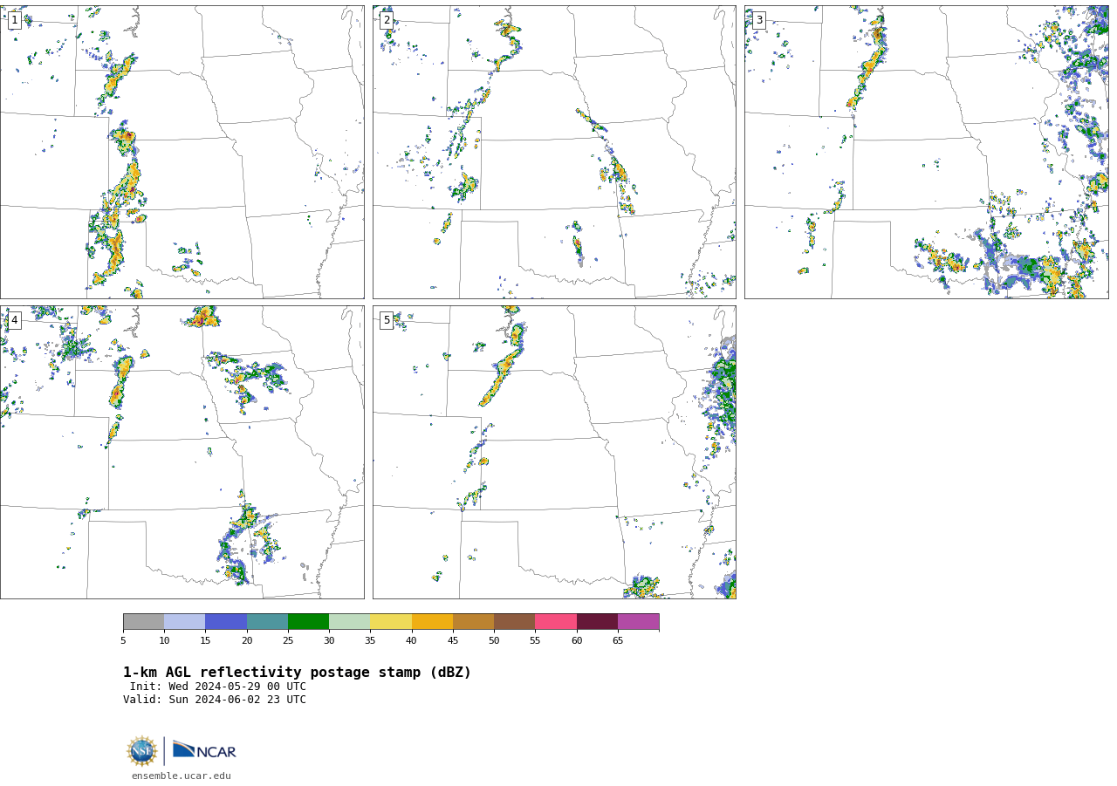The image size is (1117, 786).
Task: Click the ensemble.ucar.edu text
Action: 182,776
